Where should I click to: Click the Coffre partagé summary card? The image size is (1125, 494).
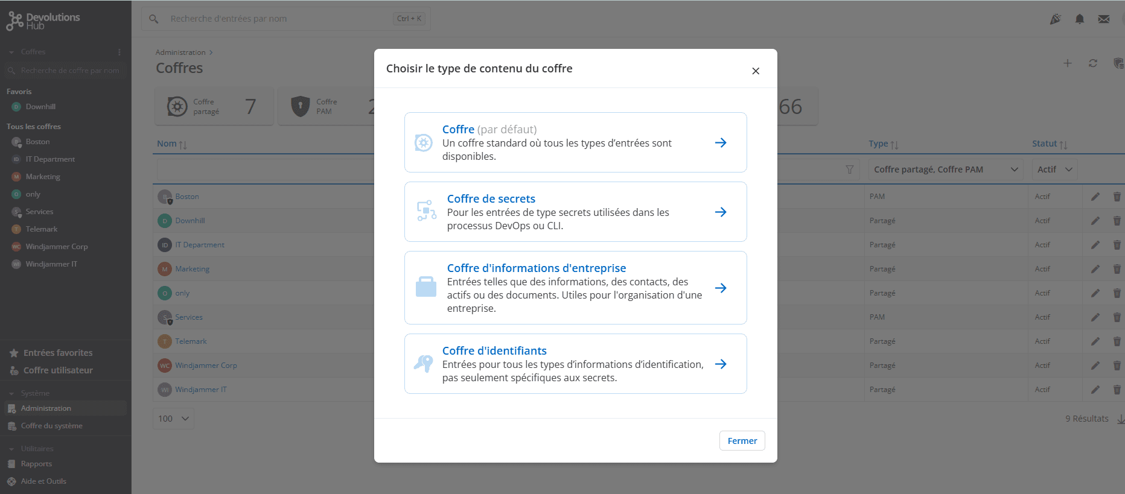point(214,107)
